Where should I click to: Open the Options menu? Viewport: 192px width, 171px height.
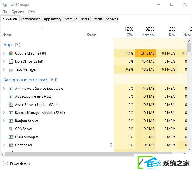point(18,12)
